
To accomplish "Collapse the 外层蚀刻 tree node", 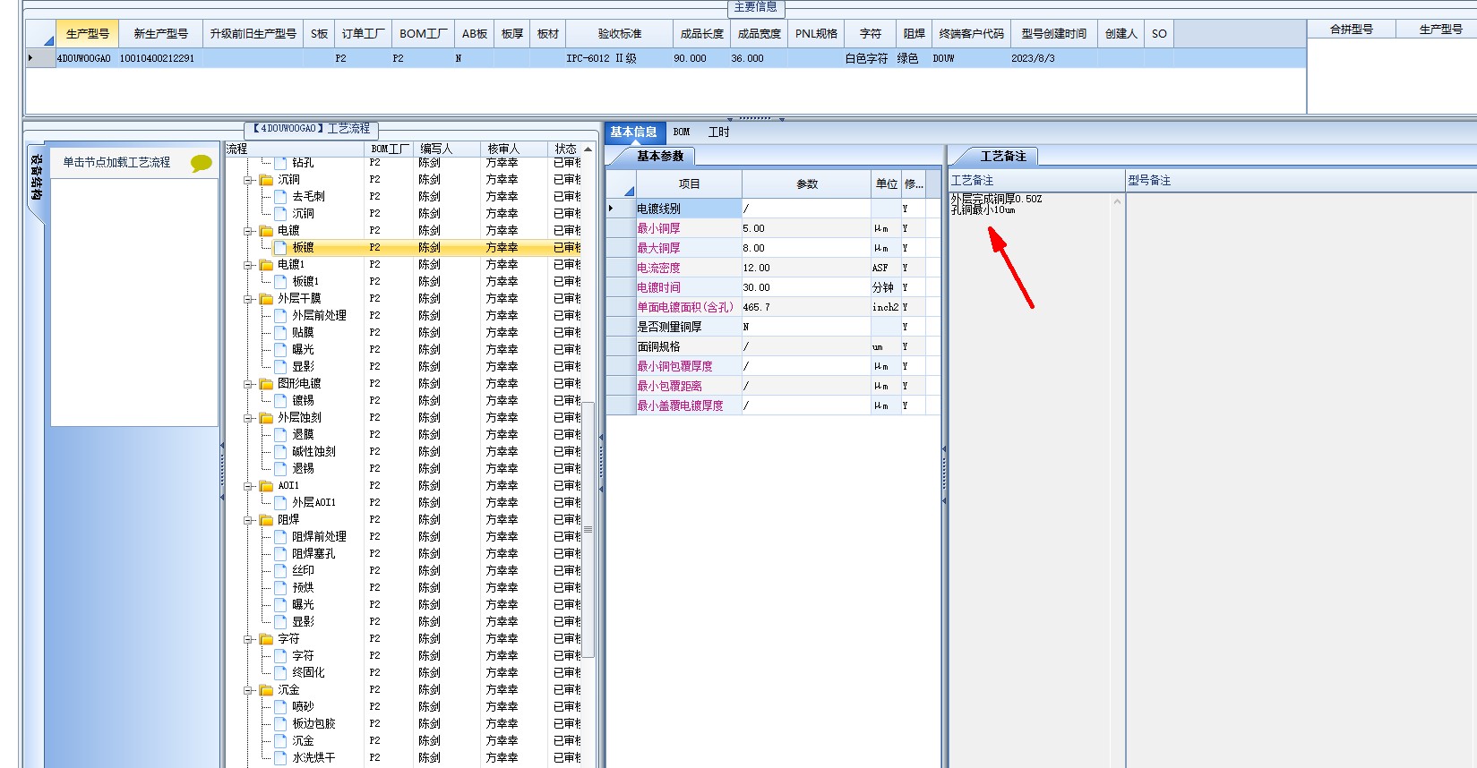I will [x=248, y=418].
